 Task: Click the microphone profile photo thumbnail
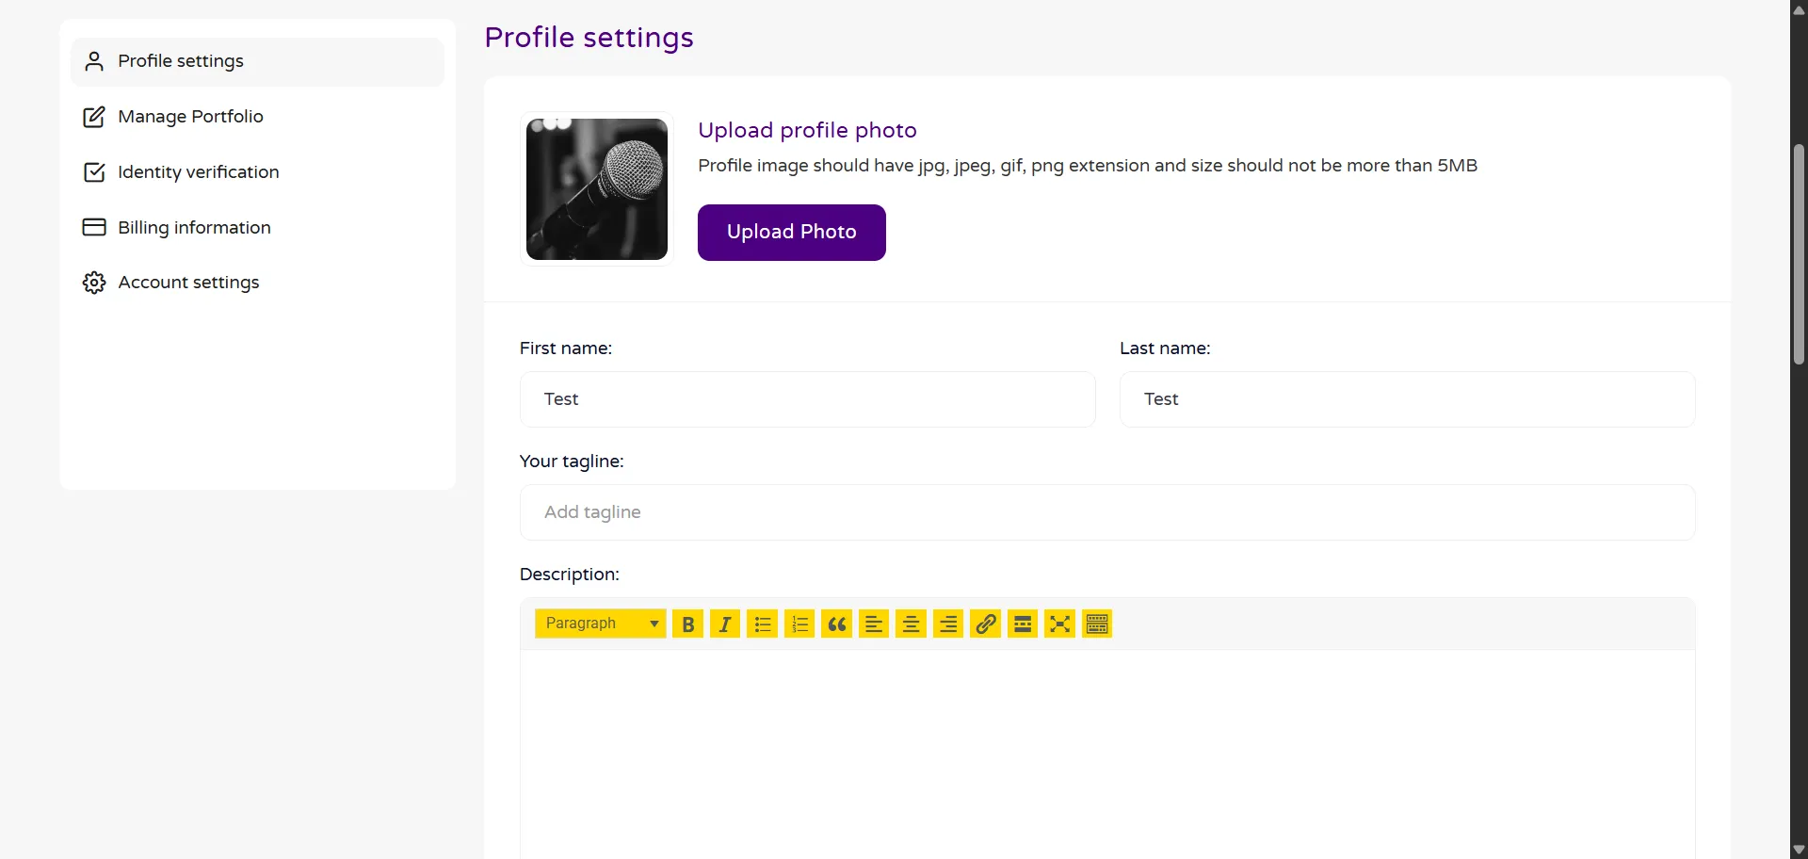pyautogui.click(x=597, y=189)
